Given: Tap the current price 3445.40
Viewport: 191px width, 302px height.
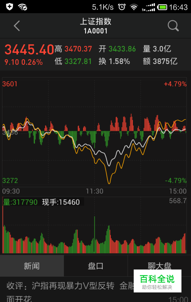Looking at the screenshot, I should tap(29, 49).
